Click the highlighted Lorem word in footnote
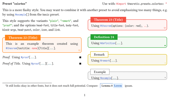Screen dimensions: 172x101 click(118, 86)
